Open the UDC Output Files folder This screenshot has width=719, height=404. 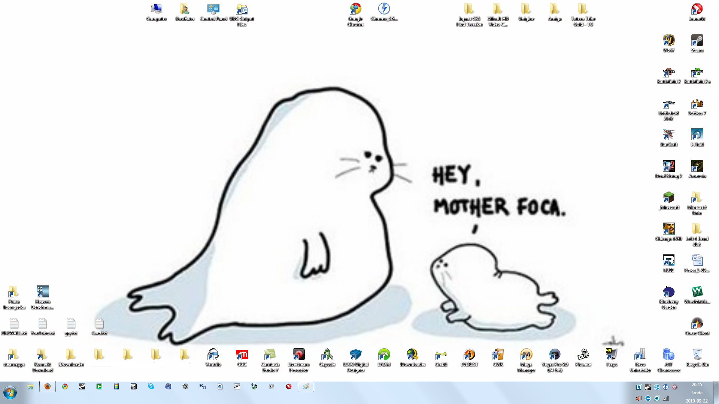pos(242,15)
